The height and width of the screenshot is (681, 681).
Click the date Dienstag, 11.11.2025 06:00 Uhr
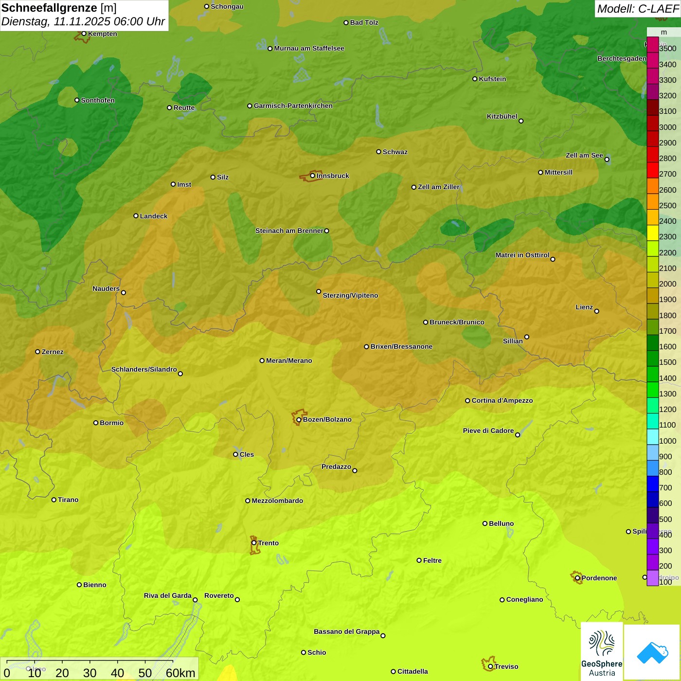tap(83, 21)
